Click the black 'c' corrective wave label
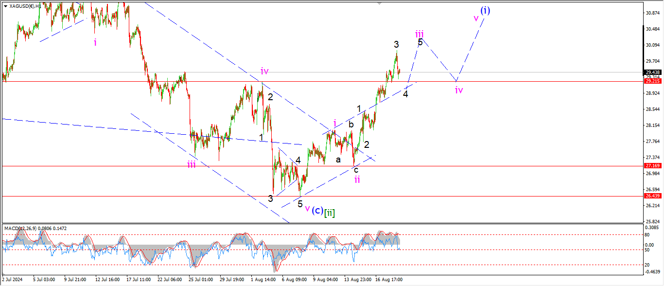This screenshot has width=664, height=286. (356, 170)
